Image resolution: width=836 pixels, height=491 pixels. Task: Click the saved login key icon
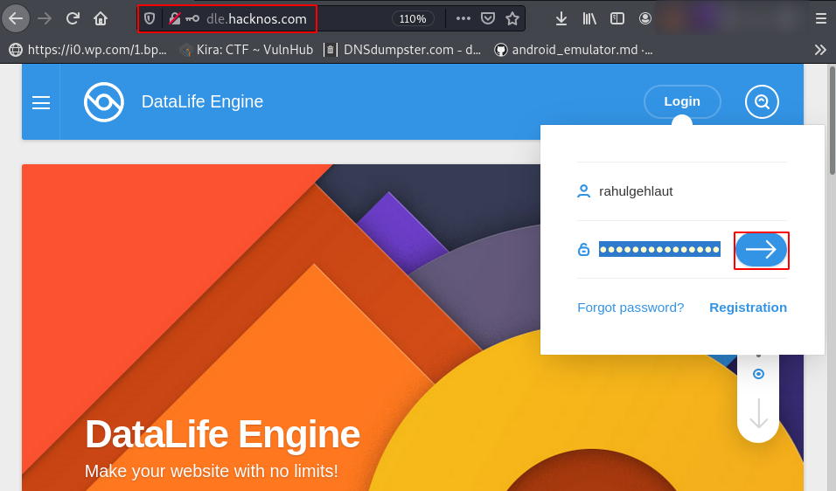coord(192,18)
